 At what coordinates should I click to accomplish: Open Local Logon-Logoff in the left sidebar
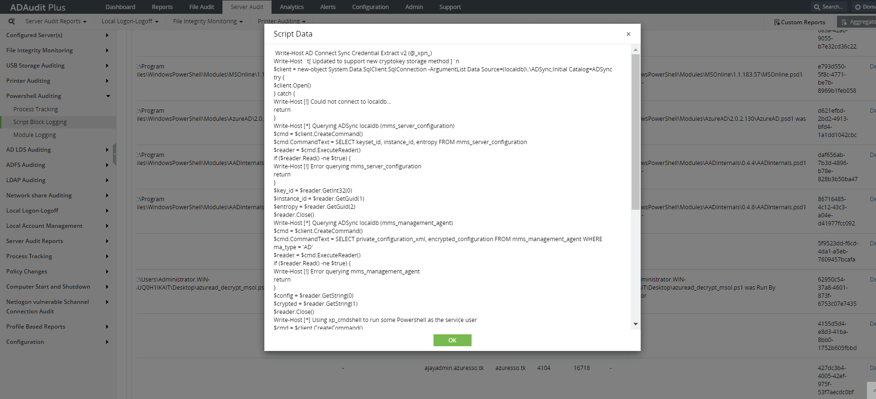pyautogui.click(x=32, y=211)
